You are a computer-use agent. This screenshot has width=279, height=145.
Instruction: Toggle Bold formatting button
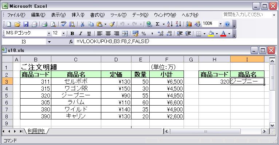click(x=72, y=33)
